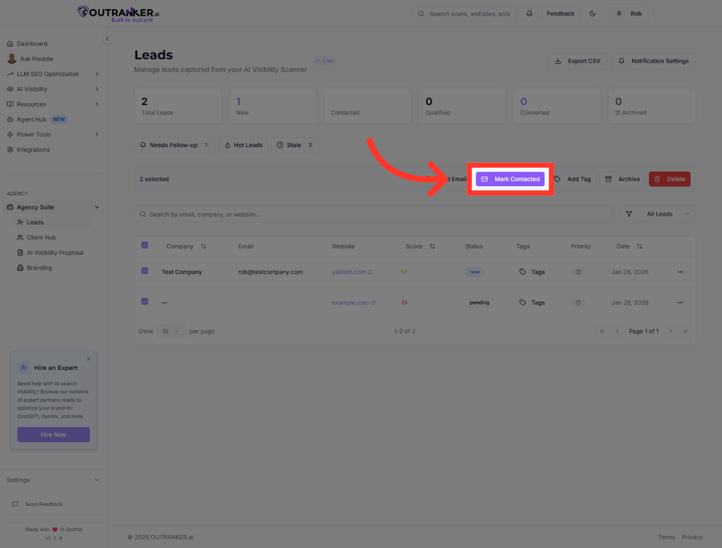Click the filter funnel icon

(629, 214)
